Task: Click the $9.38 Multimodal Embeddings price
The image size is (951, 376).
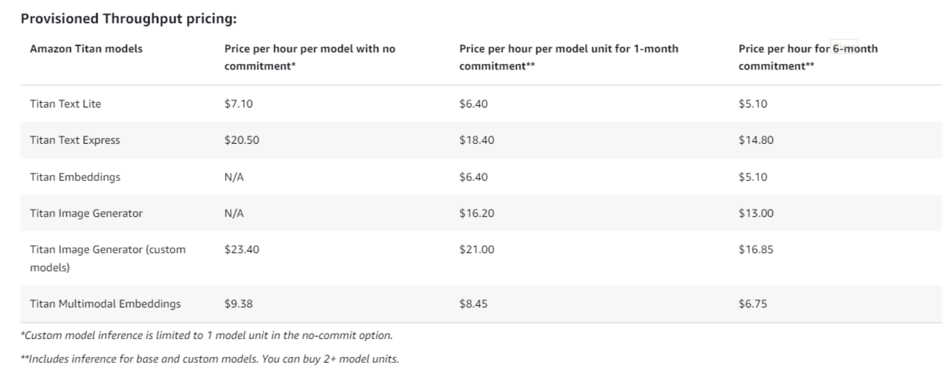Action: [x=238, y=304]
